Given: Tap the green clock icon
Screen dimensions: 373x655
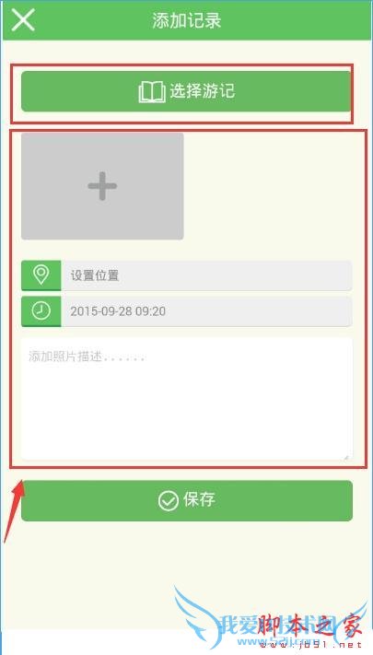Looking at the screenshot, I should 41,311.
